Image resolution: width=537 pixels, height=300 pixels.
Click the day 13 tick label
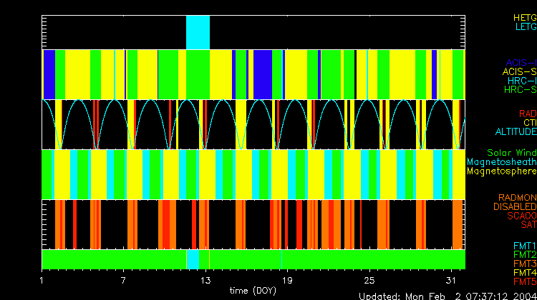pos(206,279)
